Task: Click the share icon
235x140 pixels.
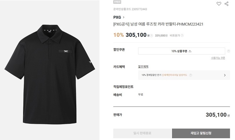Action: pyautogui.click(x=226, y=4)
